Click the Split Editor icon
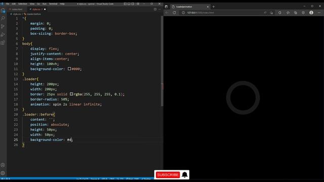Viewport: 324px width, 182px height. pos(155,9)
